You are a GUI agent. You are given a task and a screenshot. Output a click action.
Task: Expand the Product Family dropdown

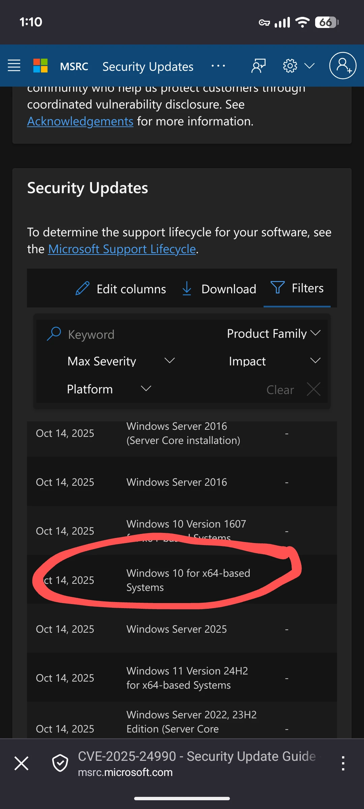coord(273,334)
